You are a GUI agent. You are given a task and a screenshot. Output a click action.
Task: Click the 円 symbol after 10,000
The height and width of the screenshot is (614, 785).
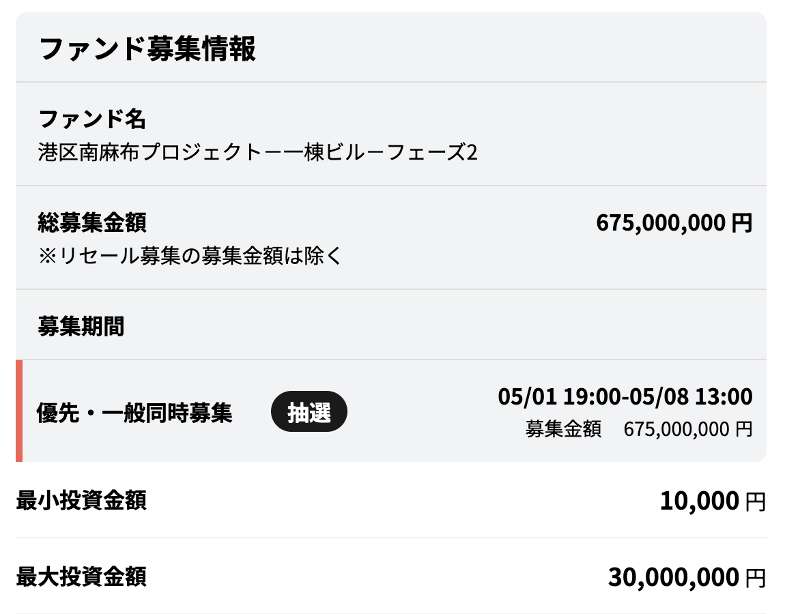(x=756, y=501)
